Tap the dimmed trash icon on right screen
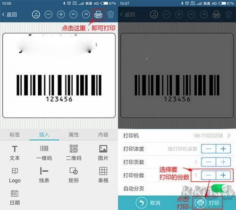 (x=228, y=15)
